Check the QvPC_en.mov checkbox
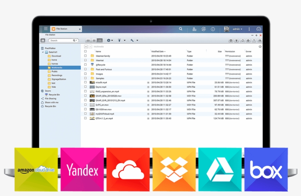This screenshot has width=301, height=196. pos(86,105)
